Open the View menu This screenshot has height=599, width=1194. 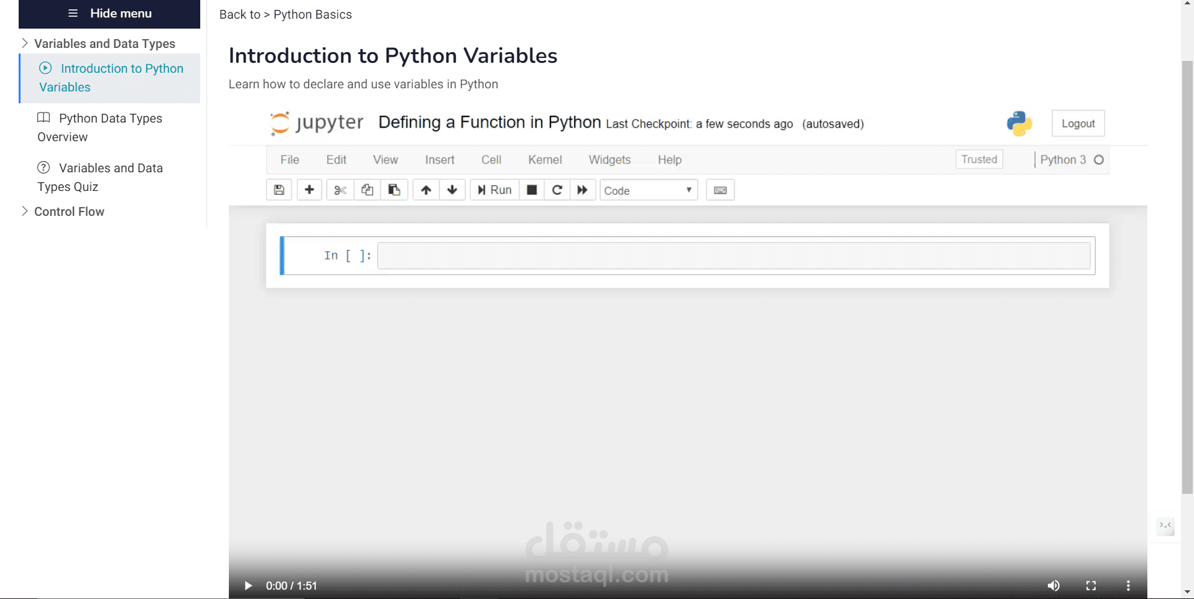point(386,160)
